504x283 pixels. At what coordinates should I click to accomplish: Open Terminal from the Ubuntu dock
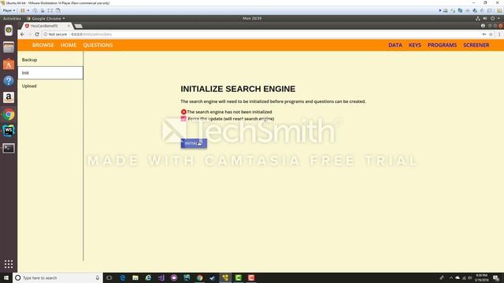(9, 149)
